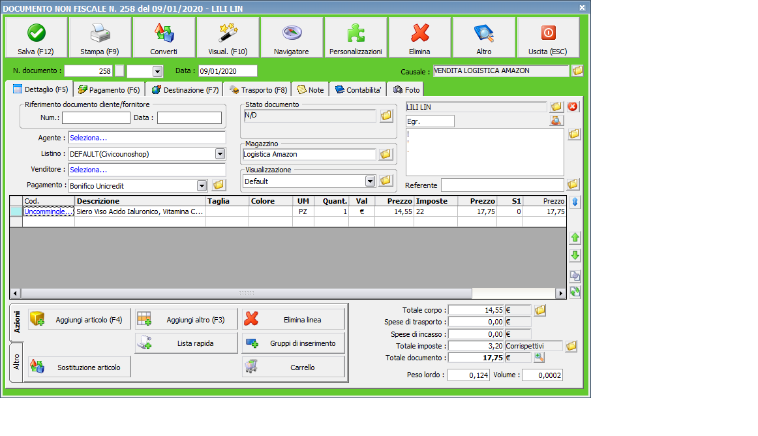
Task: Select the Trasporto (F8) tab
Action: pos(258,90)
